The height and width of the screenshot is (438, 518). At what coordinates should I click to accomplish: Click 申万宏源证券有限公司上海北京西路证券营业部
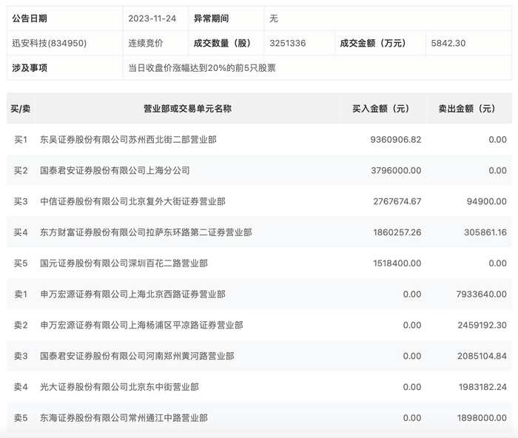[x=132, y=294]
